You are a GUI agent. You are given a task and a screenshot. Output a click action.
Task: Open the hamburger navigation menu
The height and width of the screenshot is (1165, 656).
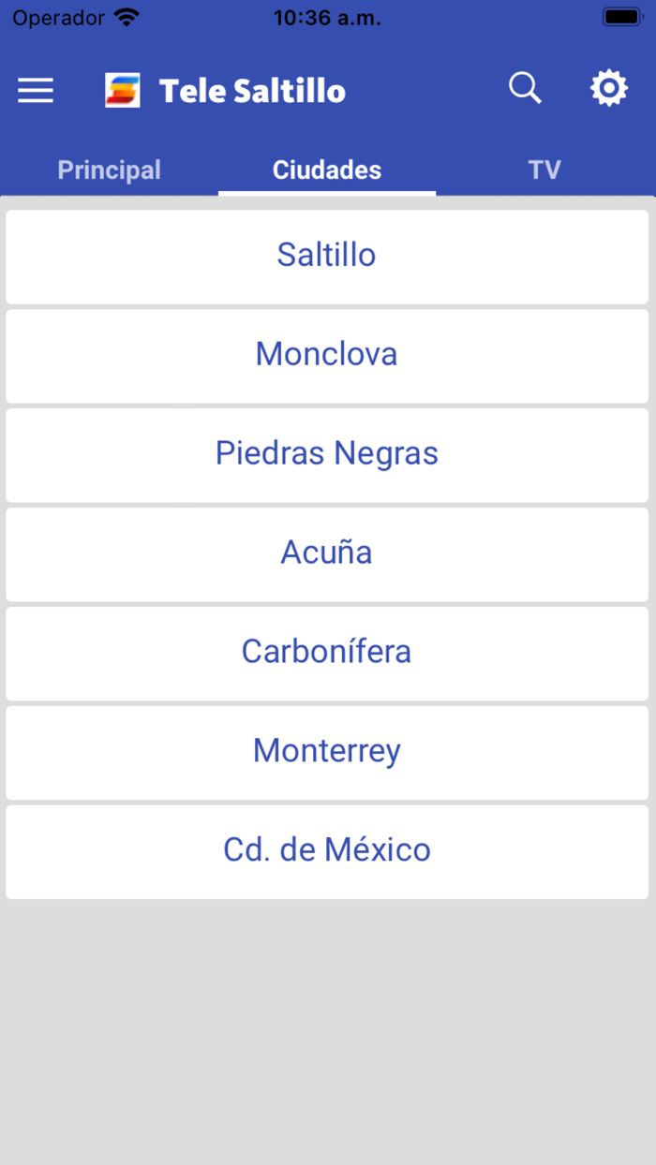coord(35,90)
